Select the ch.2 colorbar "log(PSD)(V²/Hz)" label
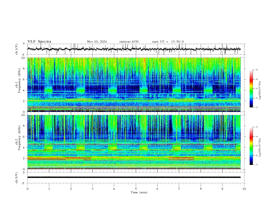Viewport: 275px width, 212px height. [260, 148]
